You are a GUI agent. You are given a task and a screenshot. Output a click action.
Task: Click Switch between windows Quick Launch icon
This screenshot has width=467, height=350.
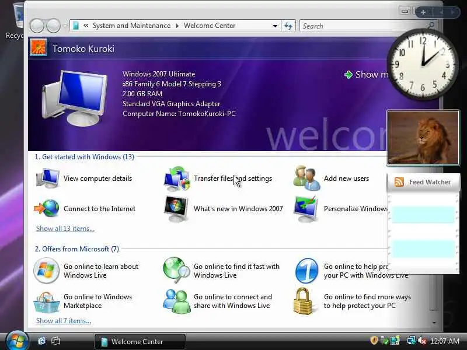pos(56,341)
